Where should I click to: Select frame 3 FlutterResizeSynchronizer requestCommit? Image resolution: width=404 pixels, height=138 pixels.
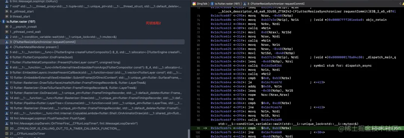coord(92,42)
